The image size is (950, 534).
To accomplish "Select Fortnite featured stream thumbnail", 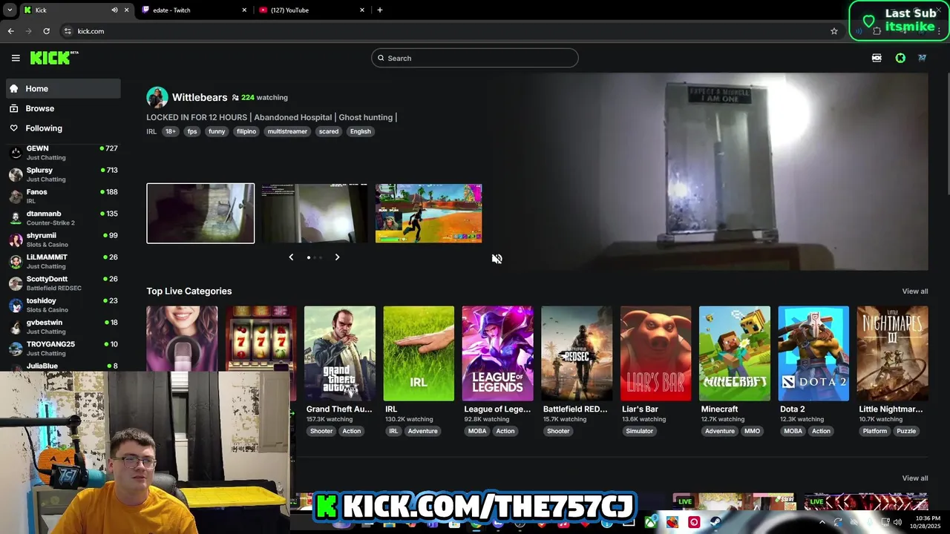I will pyautogui.click(x=428, y=213).
